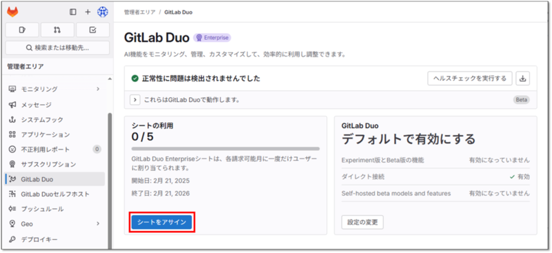Viewport: 552px width, 253px height.
Task: Click the 検索または移動先 search box
Action: [57, 48]
